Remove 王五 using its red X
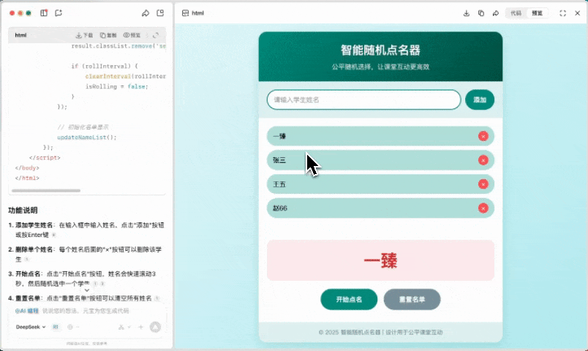Screen dimensions: 588x351 coord(483,184)
